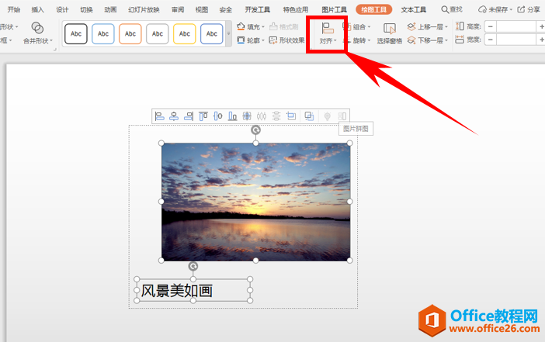Open the Text Tools (文本工具) tab
The height and width of the screenshot is (342, 545).
pos(414,10)
